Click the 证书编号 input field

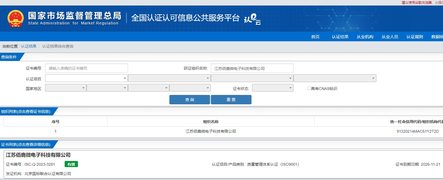[x=86, y=68]
